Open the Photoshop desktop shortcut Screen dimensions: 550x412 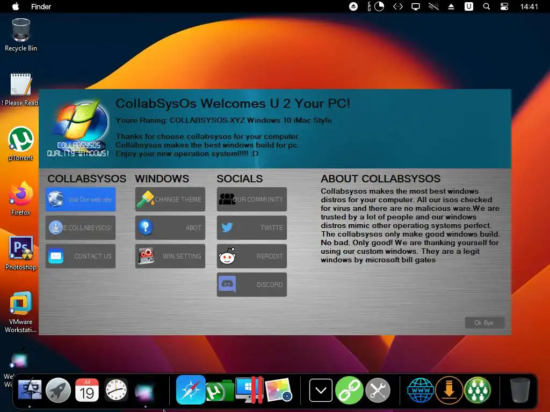(21, 253)
